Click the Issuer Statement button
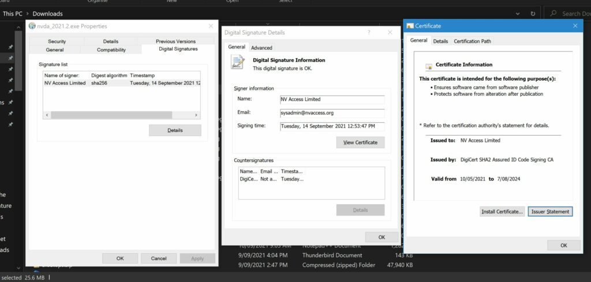The width and height of the screenshot is (591, 282). (x=550, y=212)
